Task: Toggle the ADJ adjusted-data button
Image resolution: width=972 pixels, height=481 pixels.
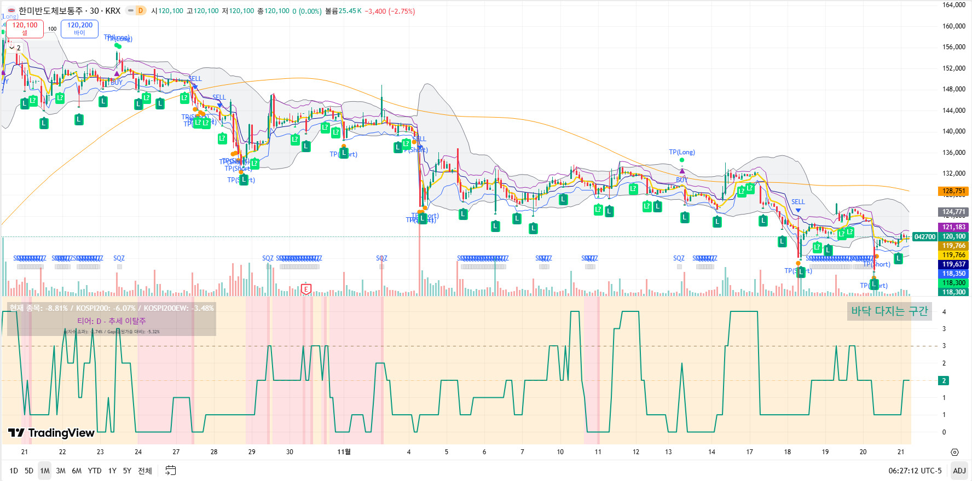Action: click(x=959, y=471)
